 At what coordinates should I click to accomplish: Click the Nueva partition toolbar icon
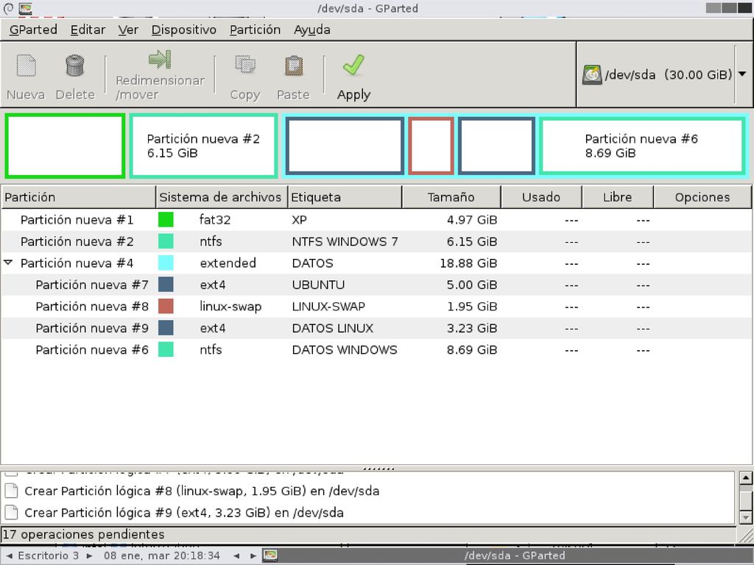coord(26,65)
